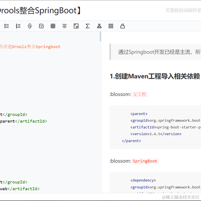Insert a table from the toolbar
201x201 pixels.
click(x=53, y=26)
